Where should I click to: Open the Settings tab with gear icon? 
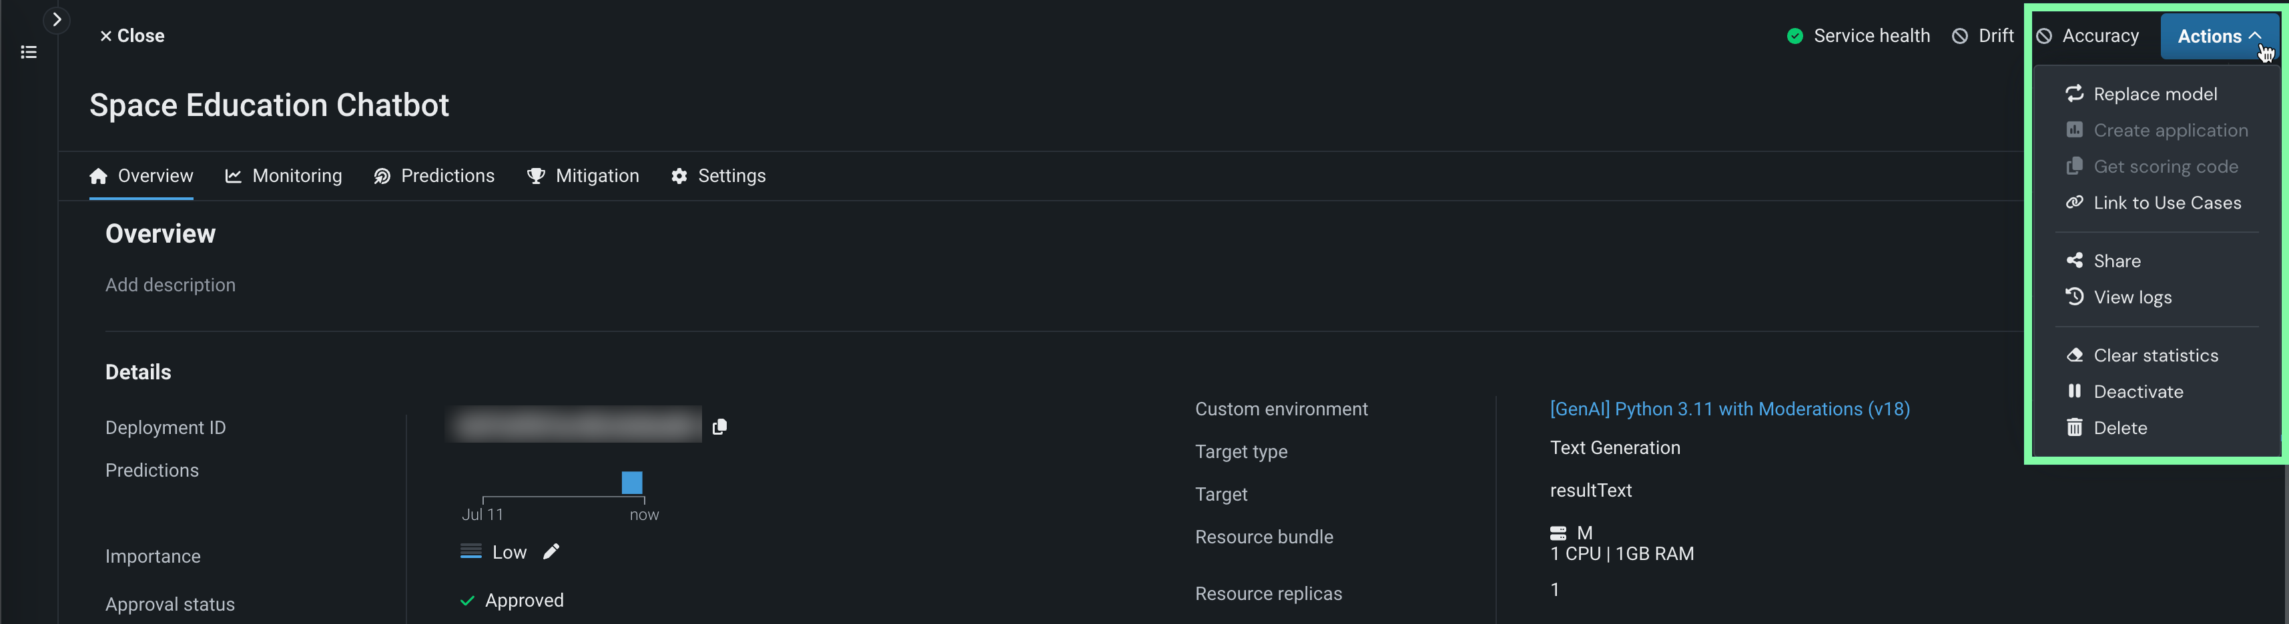pyautogui.click(x=718, y=176)
